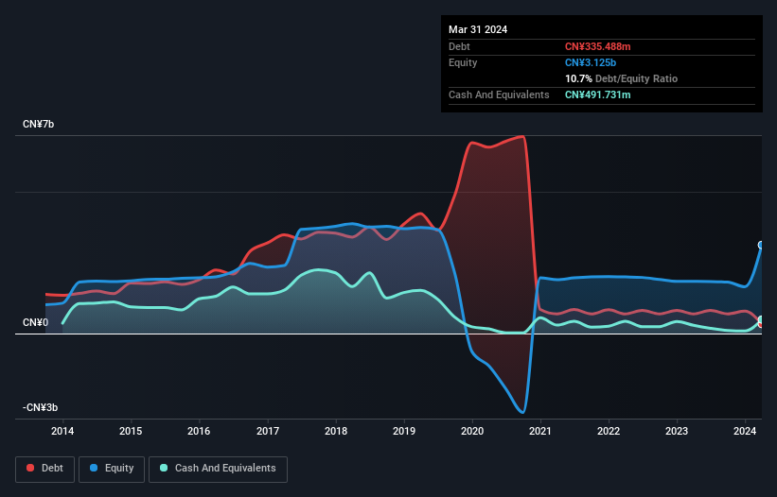Click the 2023 x-axis label

click(677, 431)
